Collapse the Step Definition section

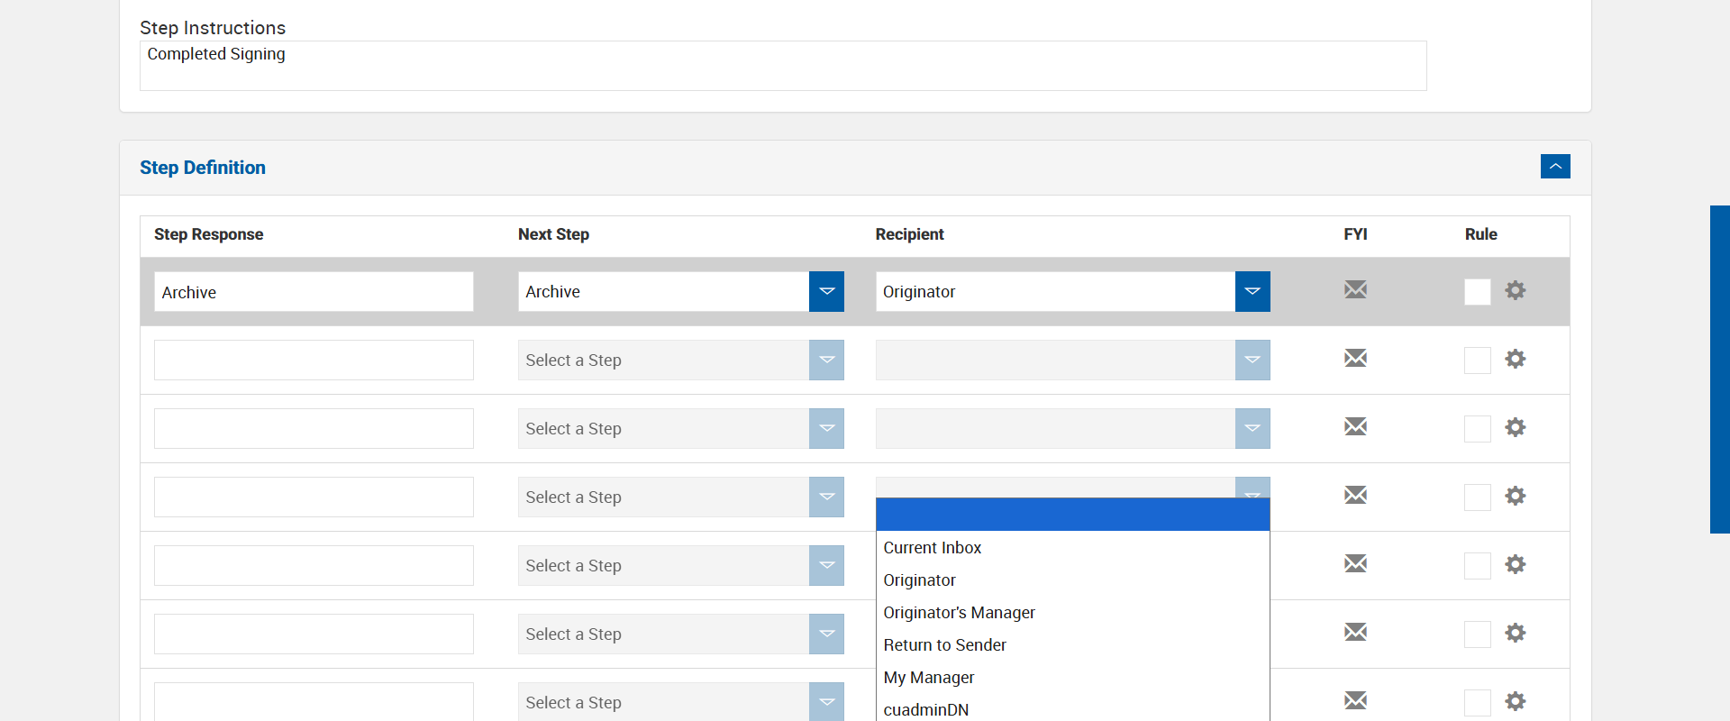point(1555,167)
